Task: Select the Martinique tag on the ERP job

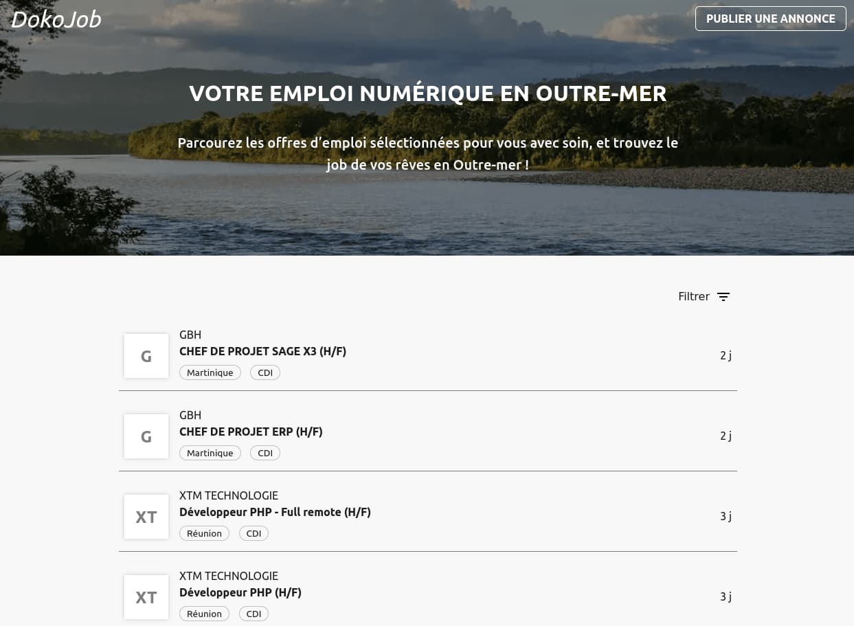Action: pyautogui.click(x=210, y=453)
